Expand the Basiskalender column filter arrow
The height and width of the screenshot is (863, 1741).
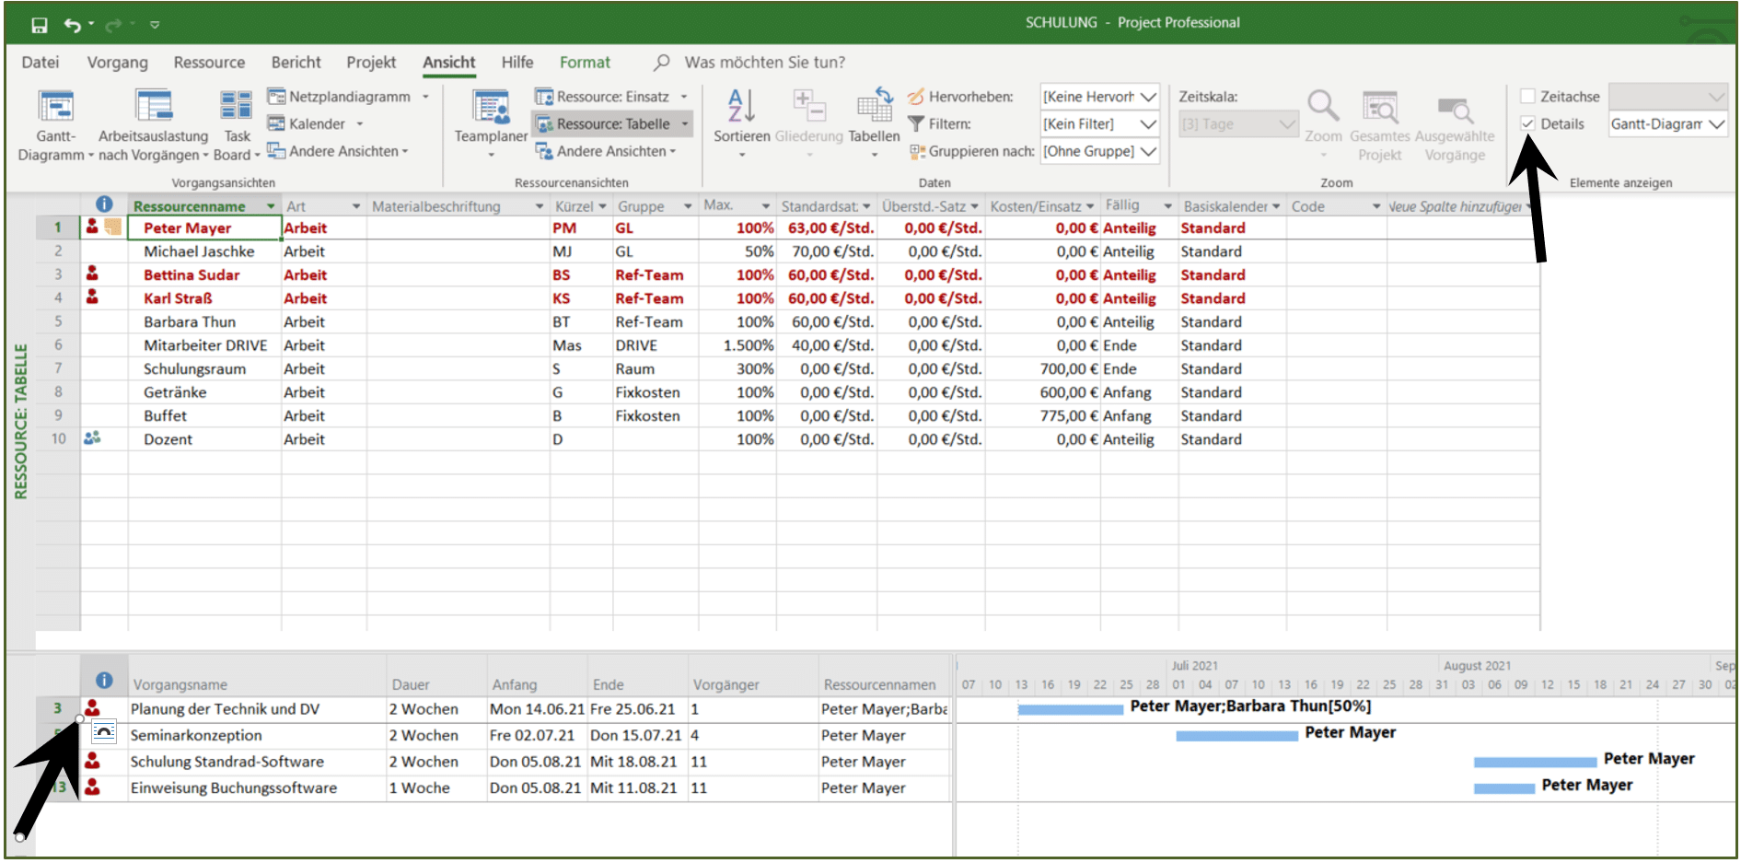[1276, 206]
